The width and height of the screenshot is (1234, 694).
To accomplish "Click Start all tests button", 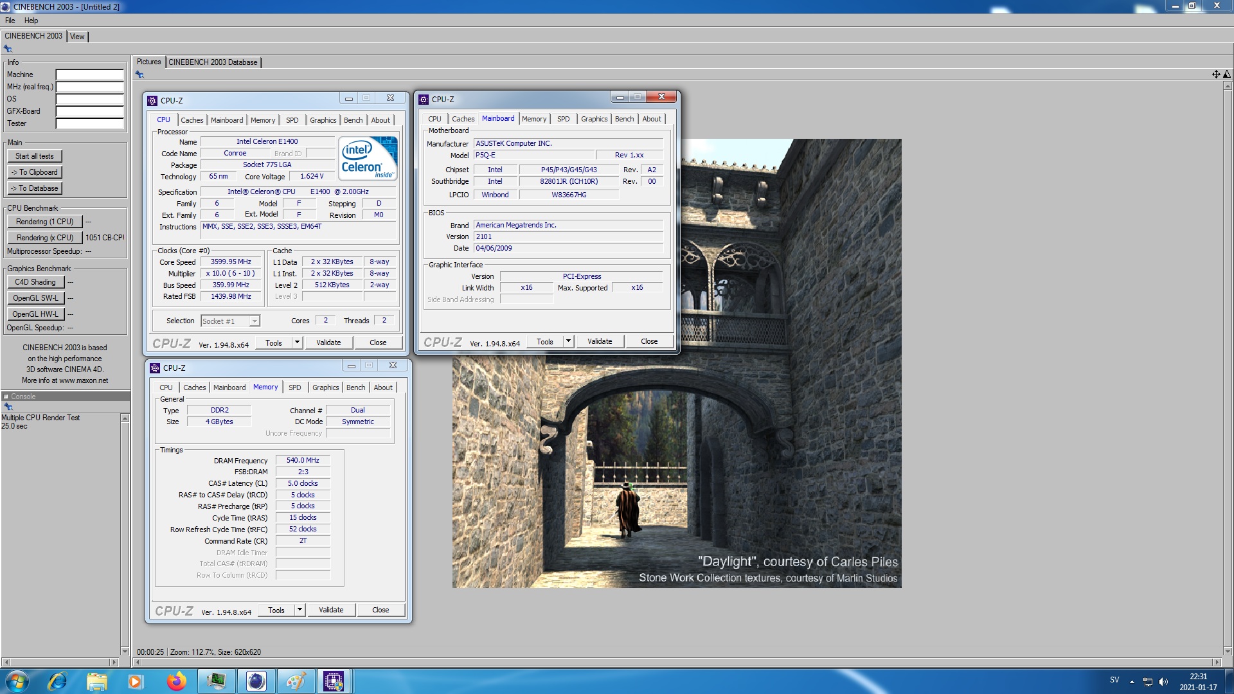I will pos(35,156).
